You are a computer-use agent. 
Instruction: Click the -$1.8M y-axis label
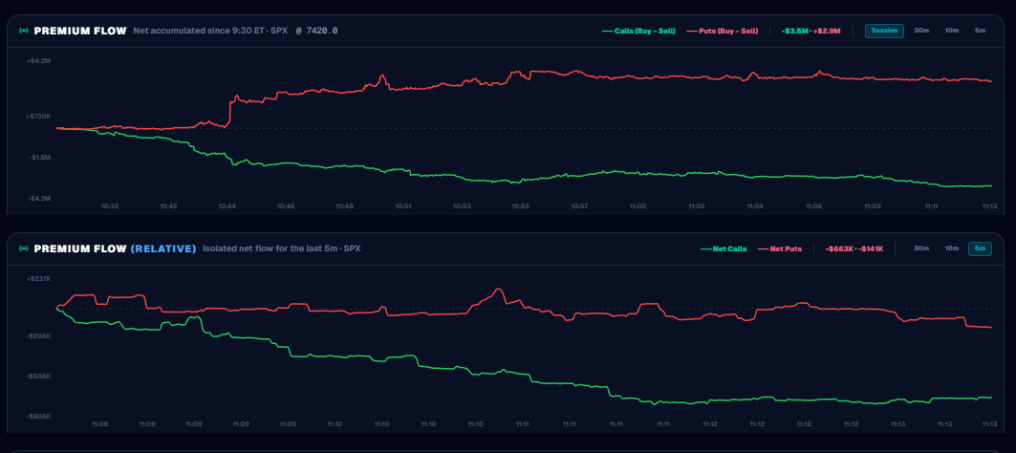point(39,157)
